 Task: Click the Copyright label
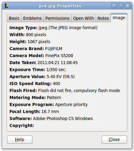click(22, 125)
